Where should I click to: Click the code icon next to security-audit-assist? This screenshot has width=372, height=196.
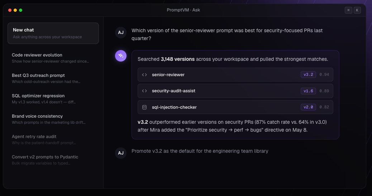pos(144,91)
